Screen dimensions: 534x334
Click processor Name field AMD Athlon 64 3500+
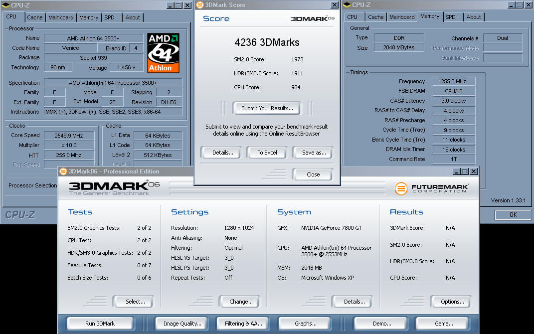tap(93, 38)
